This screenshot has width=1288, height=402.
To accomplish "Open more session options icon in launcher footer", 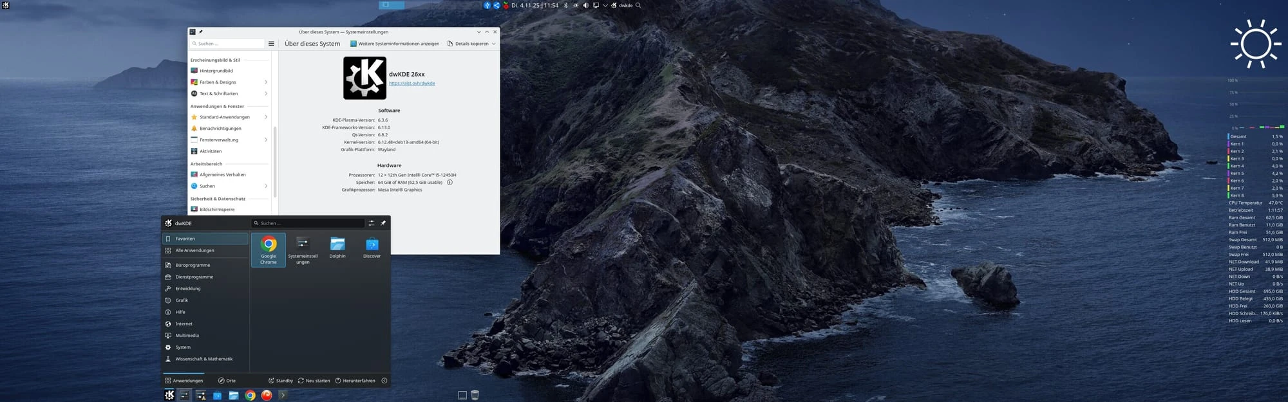I will (384, 381).
